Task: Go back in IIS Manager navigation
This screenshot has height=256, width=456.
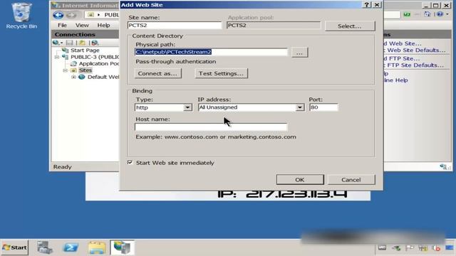Action: tap(58, 15)
